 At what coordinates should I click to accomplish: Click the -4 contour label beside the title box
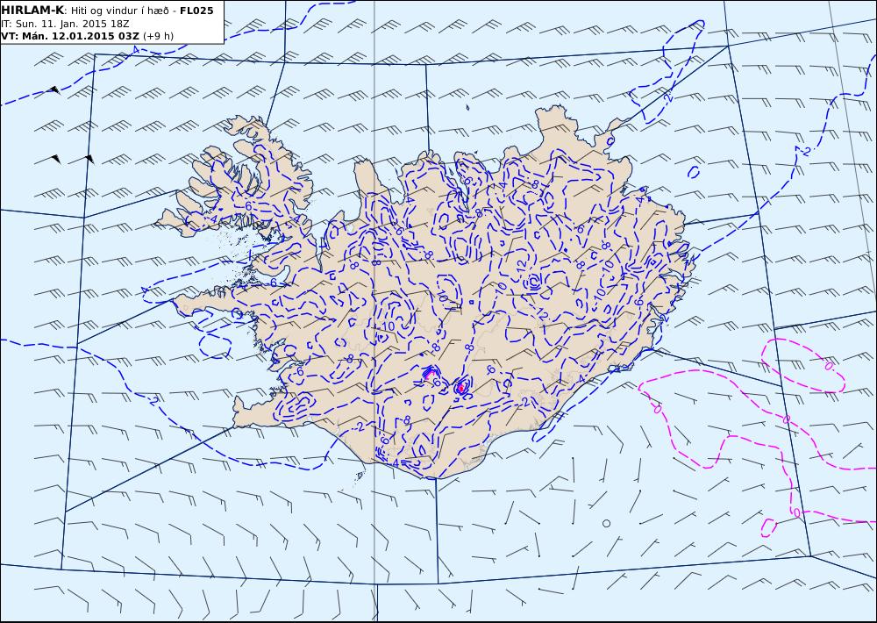[x=135, y=50]
